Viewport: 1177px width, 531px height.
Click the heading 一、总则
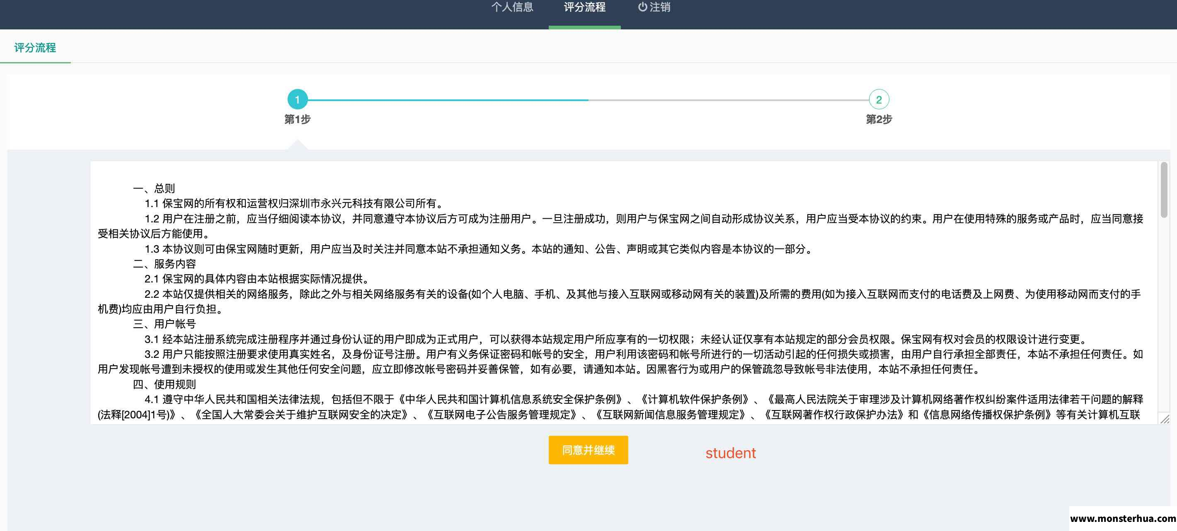point(154,188)
